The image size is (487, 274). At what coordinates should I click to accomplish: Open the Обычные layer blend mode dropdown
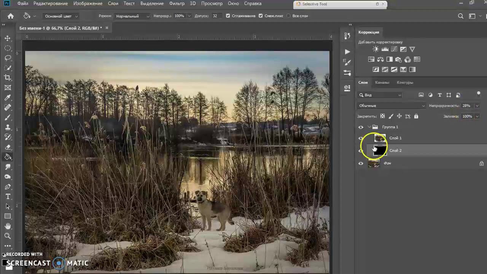click(x=392, y=106)
